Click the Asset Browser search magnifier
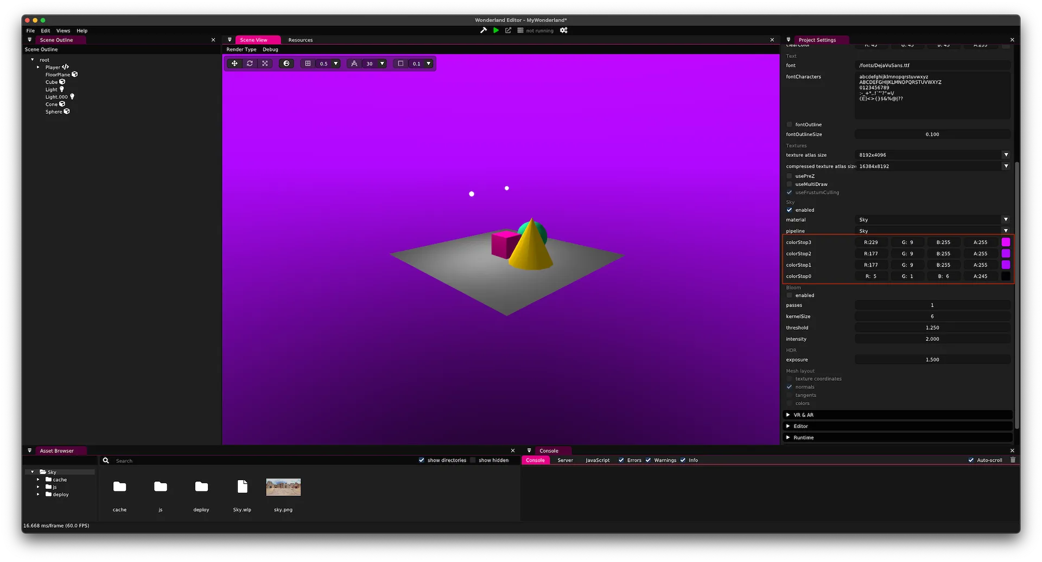The image size is (1042, 562). pyautogui.click(x=106, y=461)
